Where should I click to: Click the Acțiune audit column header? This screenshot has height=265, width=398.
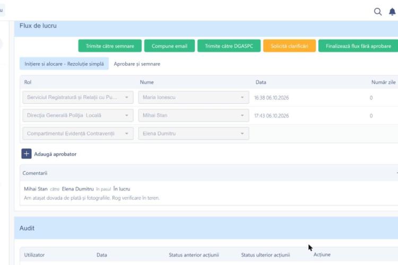(322, 254)
